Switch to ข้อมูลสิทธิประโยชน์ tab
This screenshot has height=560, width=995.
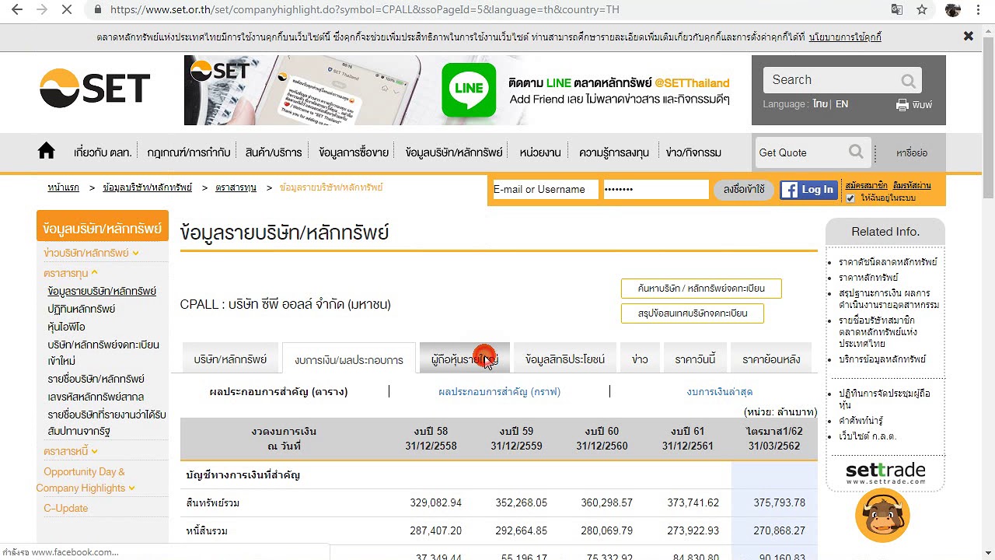click(565, 359)
